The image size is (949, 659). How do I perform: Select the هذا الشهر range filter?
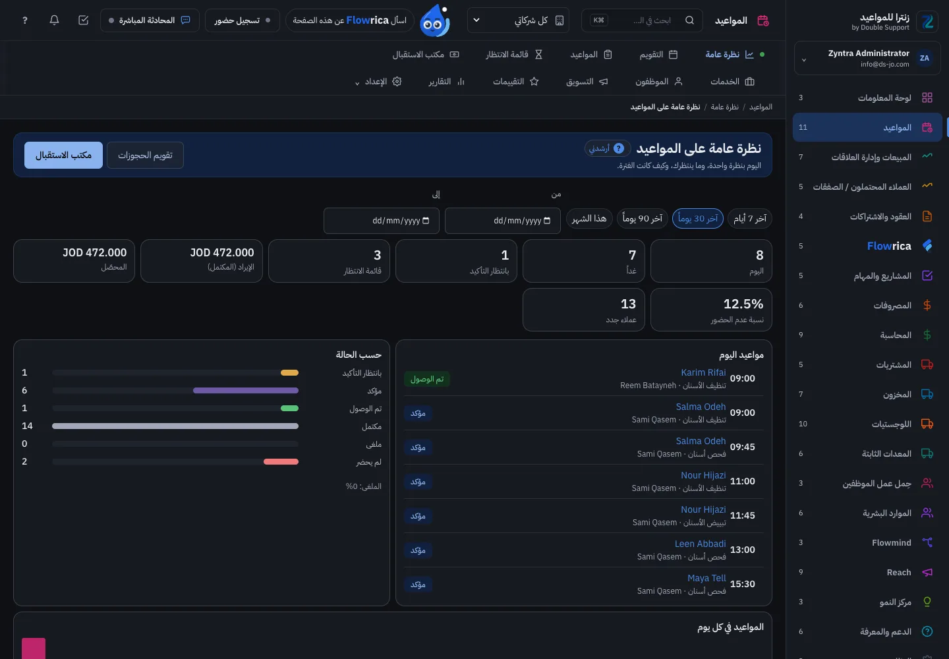tap(589, 218)
